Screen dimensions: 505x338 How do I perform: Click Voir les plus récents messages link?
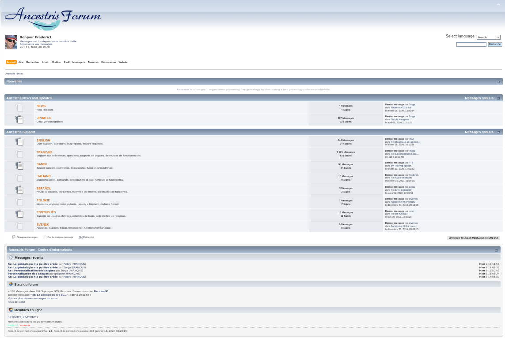point(33,298)
